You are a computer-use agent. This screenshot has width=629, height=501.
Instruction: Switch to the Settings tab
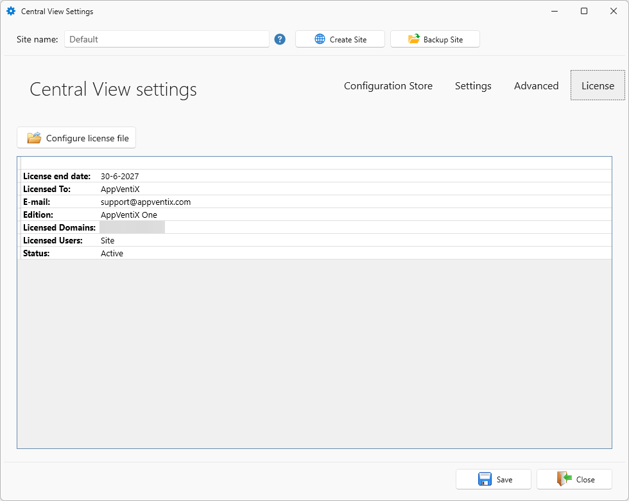[473, 86]
